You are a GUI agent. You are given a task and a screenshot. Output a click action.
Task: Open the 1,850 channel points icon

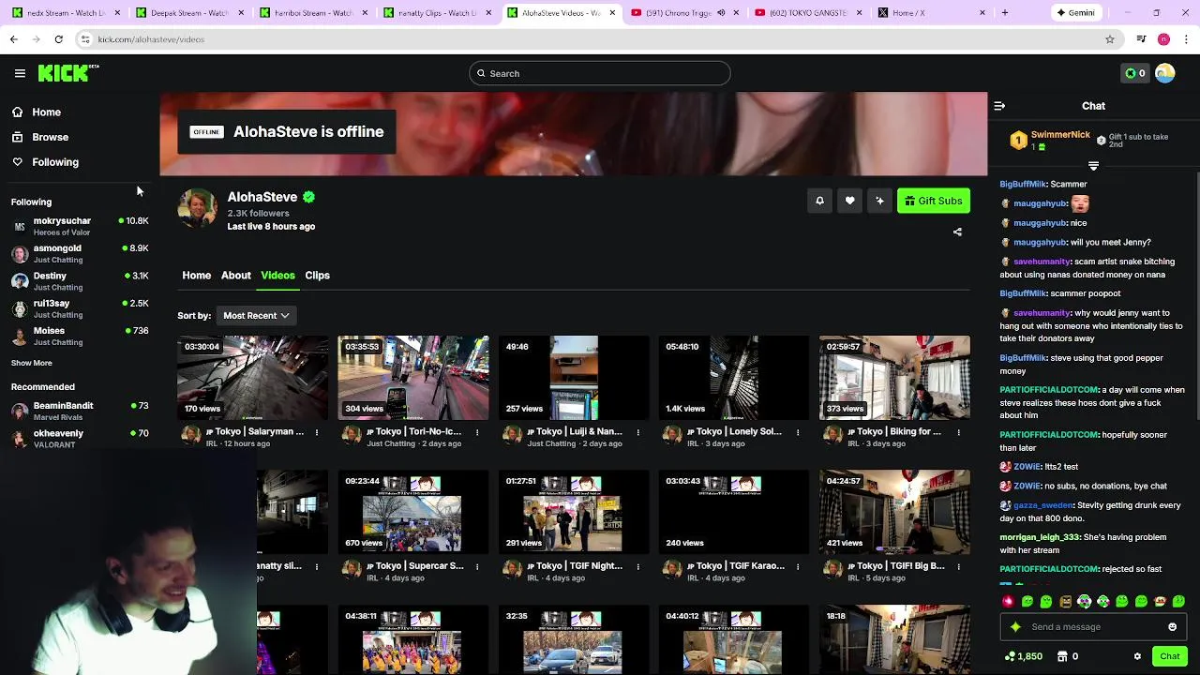(x=1024, y=656)
